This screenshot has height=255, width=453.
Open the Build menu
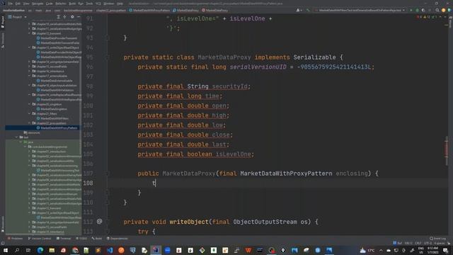72,4
